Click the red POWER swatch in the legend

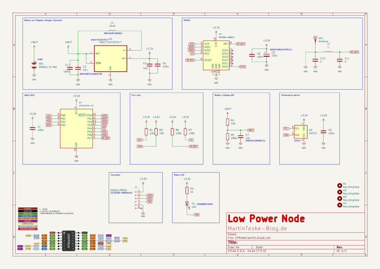[27, 209]
